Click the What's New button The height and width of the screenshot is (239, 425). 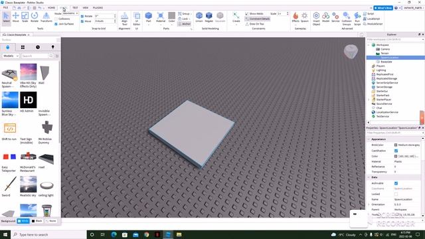[383, 8]
